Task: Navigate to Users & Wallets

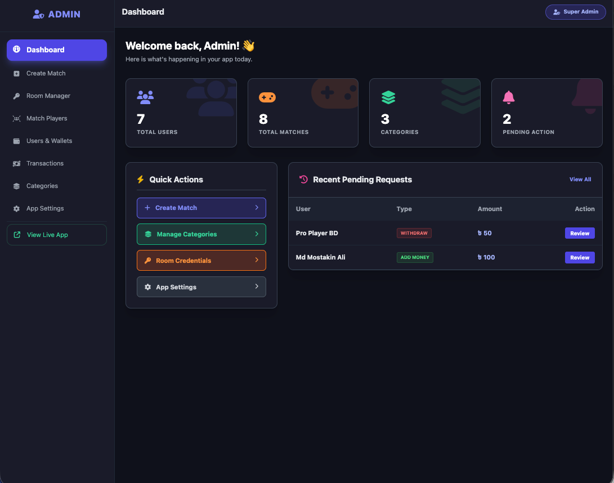Action: [57, 141]
